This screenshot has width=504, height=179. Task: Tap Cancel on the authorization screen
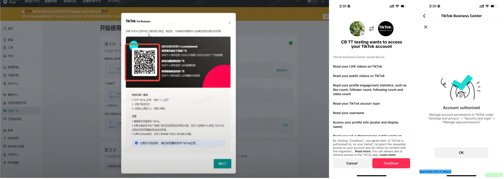click(x=352, y=163)
